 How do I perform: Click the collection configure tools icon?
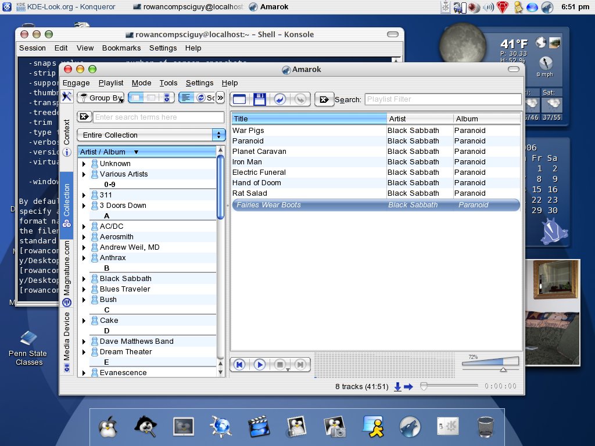[x=67, y=97]
